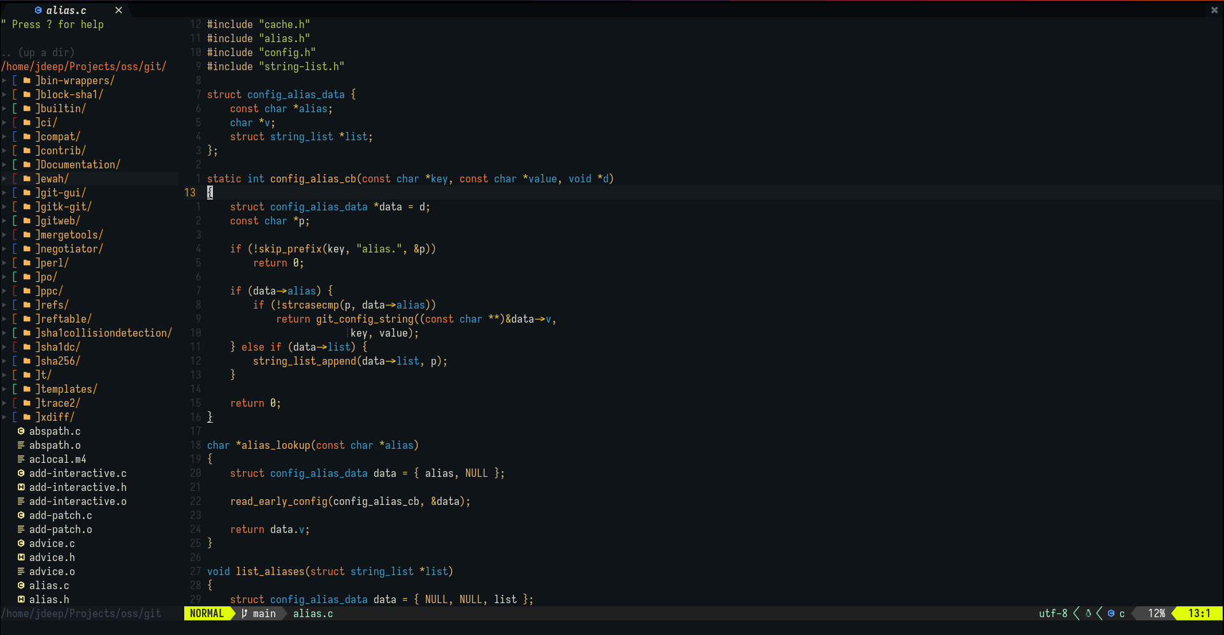Click the header icon next to alias.h
Viewport: 1224px width, 635px height.
[x=21, y=599]
